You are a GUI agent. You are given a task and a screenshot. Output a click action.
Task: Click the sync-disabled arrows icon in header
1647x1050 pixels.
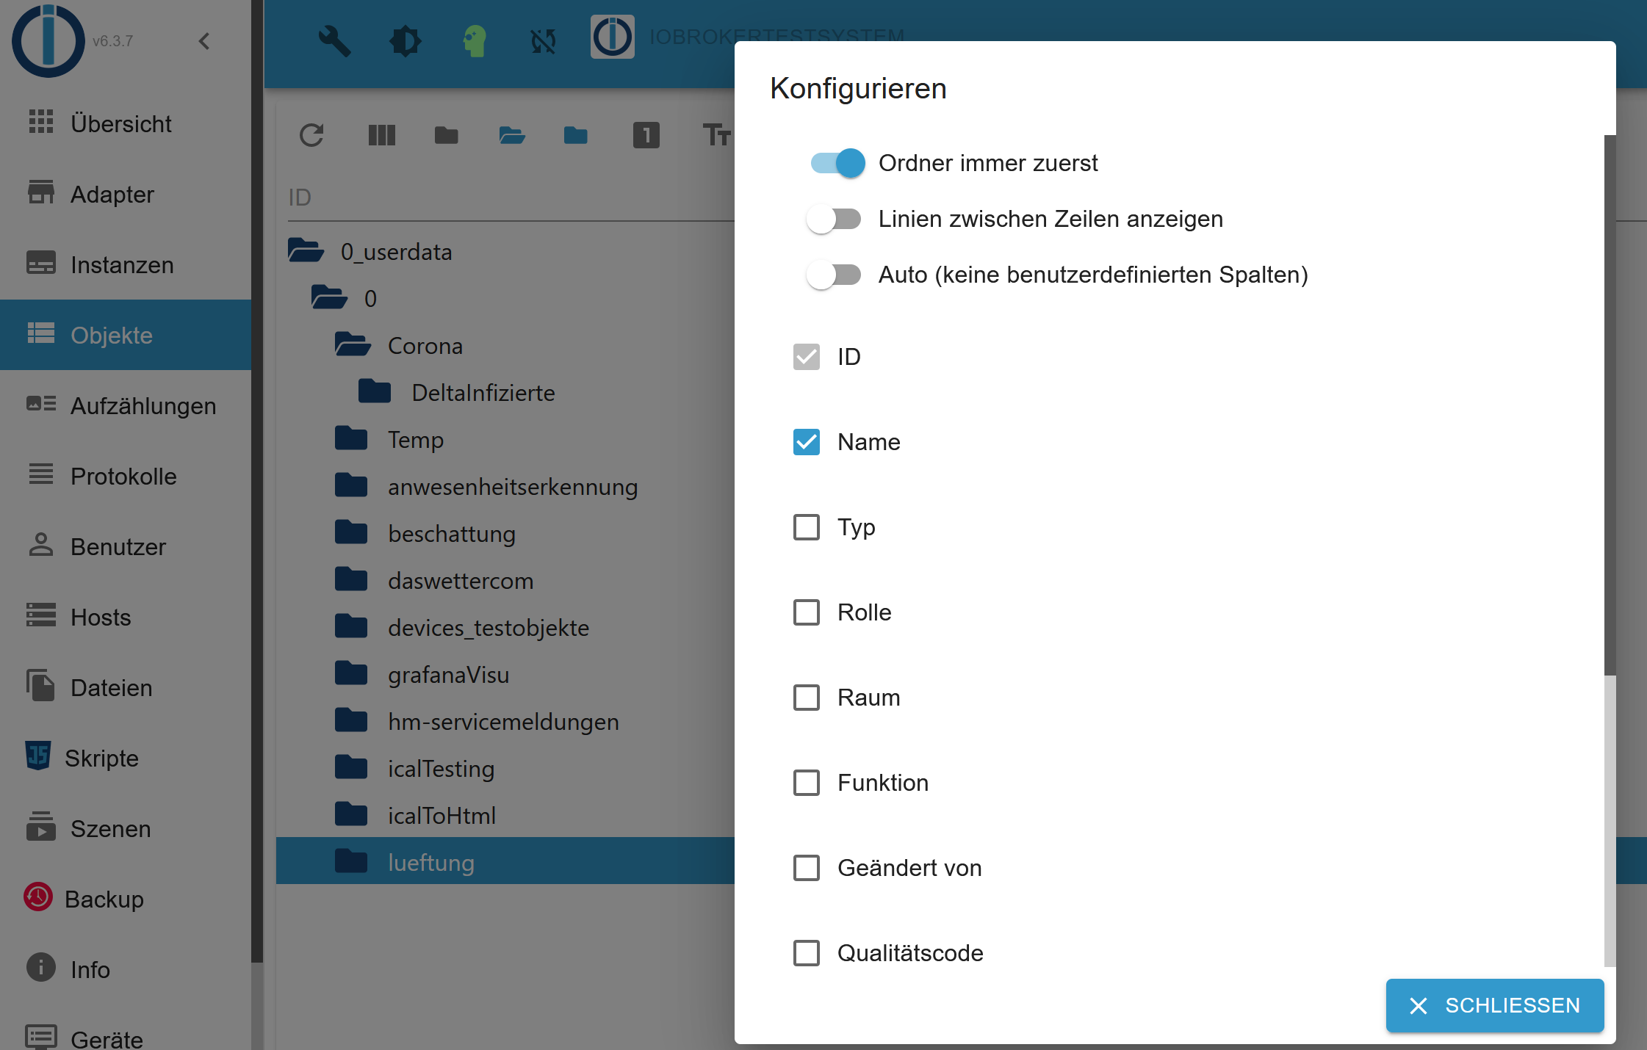(544, 40)
